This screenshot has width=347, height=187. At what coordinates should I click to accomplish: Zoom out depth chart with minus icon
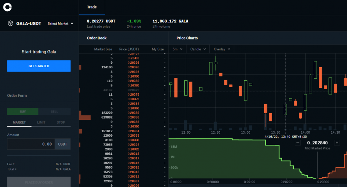pos(298,143)
